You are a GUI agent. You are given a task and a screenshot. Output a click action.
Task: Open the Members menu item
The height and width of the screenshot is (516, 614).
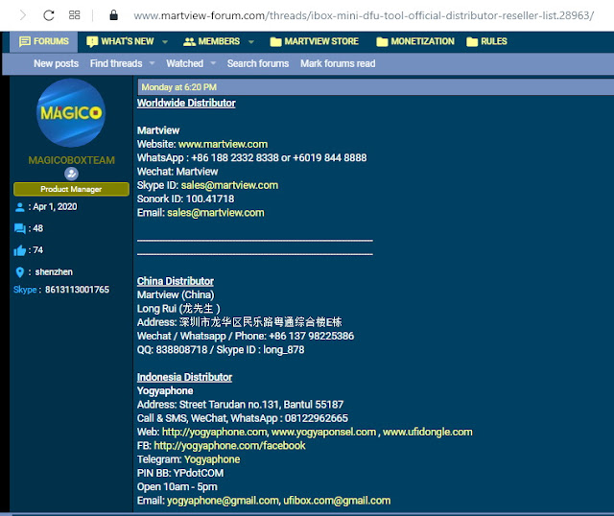point(211,41)
